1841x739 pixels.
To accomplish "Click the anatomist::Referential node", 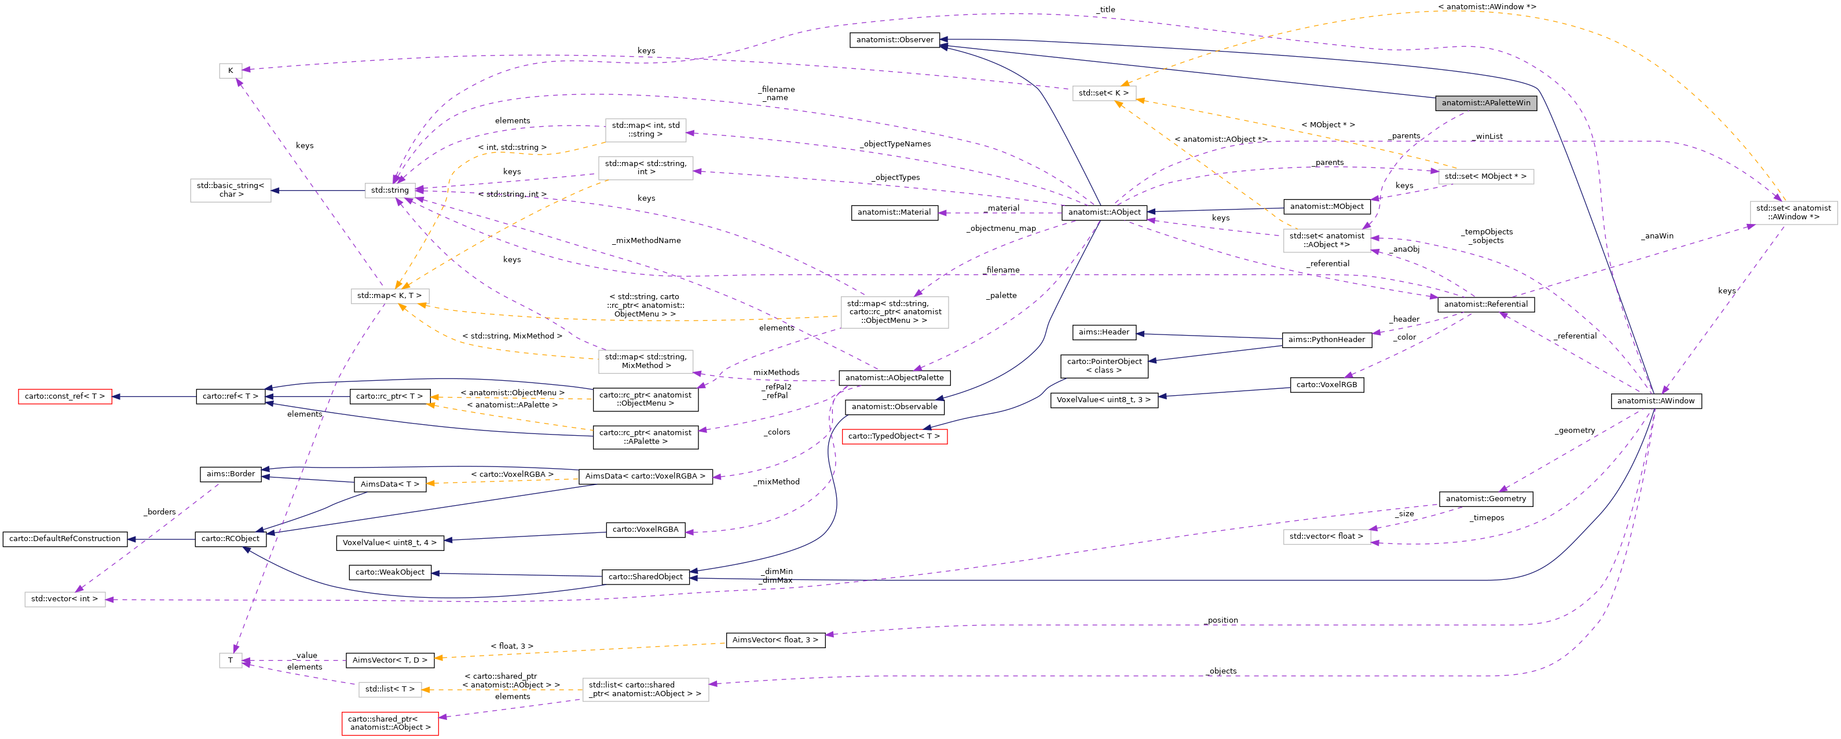I will click(1486, 305).
